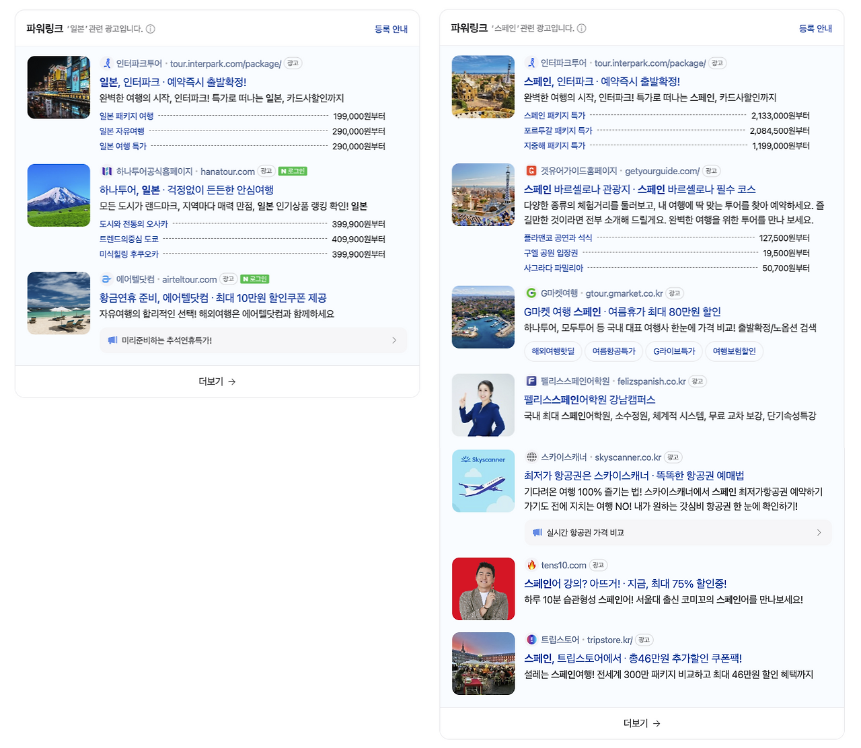Image resolution: width=861 pixels, height=748 pixels.
Task: Click the megaphone icon beside 미리준비하는 추석연휴특가!
Action: 113,340
